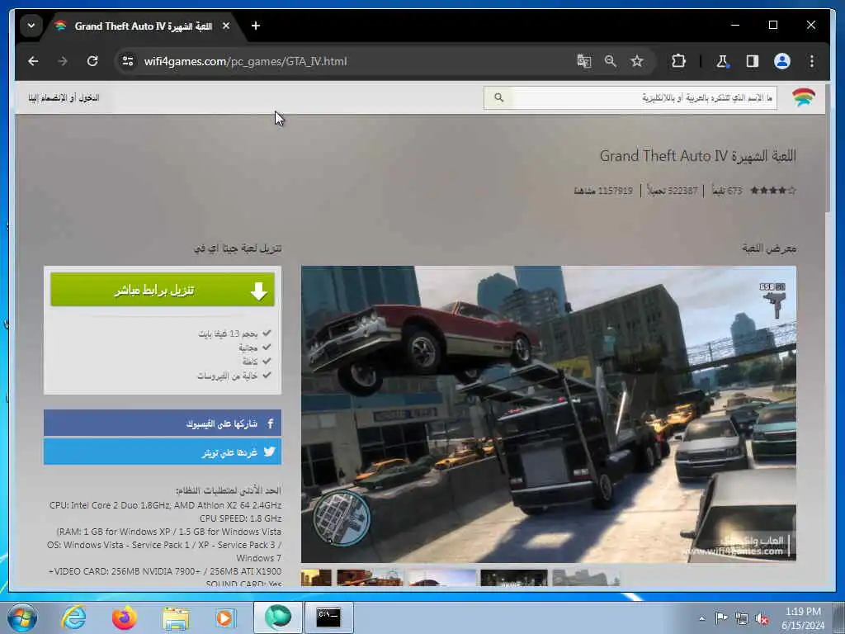Reload the current page
845x634 pixels.
[92, 61]
